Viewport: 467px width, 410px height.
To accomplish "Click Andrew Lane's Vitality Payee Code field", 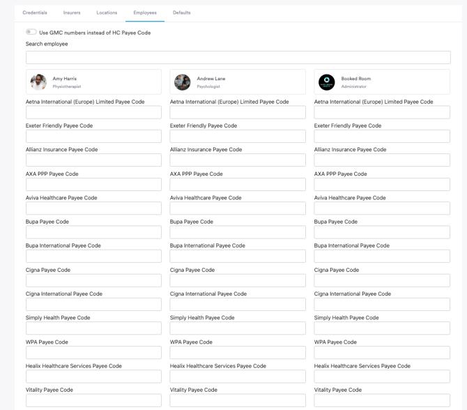I will click(x=238, y=400).
